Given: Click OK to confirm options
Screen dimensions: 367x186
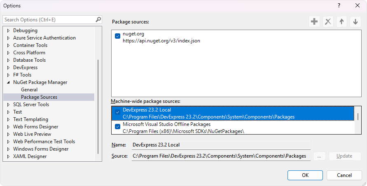Looking at the screenshot, I should click(x=305, y=175).
